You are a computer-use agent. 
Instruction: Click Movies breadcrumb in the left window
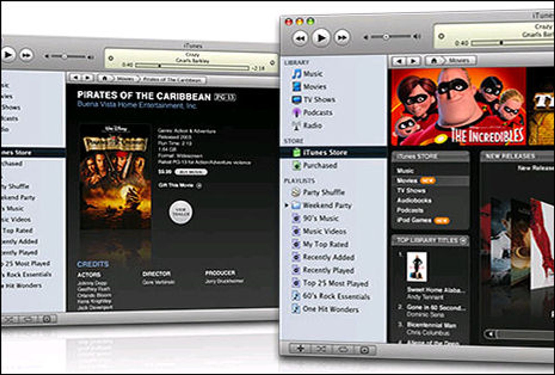click(125, 79)
